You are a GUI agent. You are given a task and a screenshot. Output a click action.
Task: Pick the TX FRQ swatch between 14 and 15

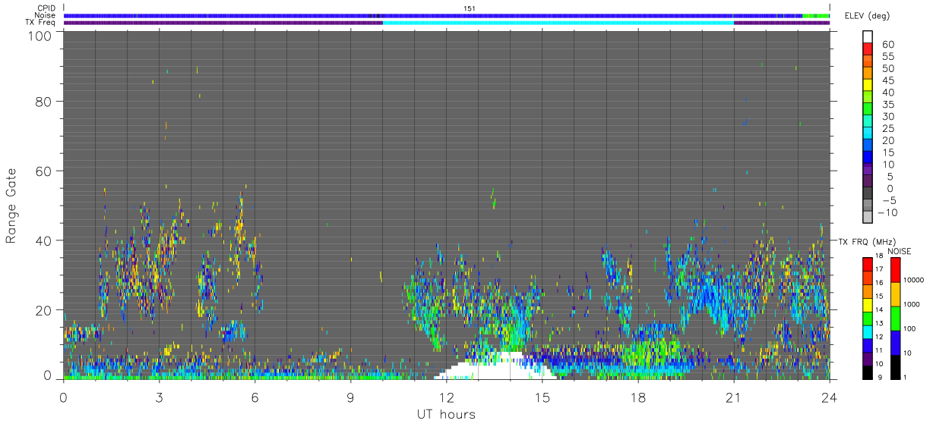(x=867, y=304)
